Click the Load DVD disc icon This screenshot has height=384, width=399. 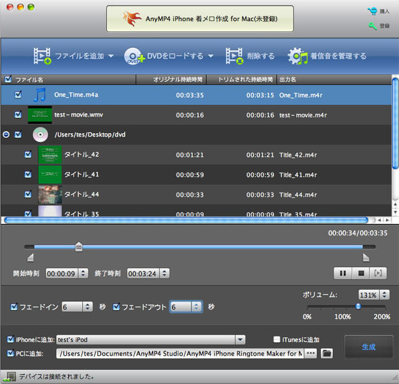coord(134,56)
